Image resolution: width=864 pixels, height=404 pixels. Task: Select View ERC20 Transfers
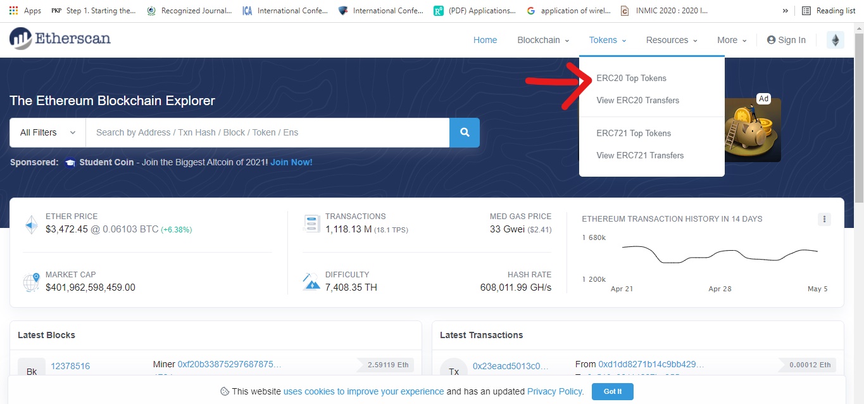pos(637,100)
